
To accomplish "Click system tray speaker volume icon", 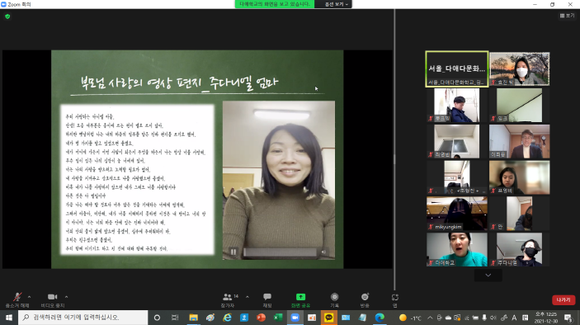I will coord(493,318).
